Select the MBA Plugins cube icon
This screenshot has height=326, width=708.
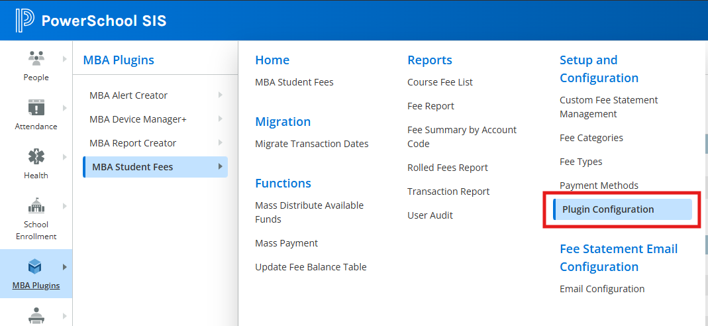point(35,266)
